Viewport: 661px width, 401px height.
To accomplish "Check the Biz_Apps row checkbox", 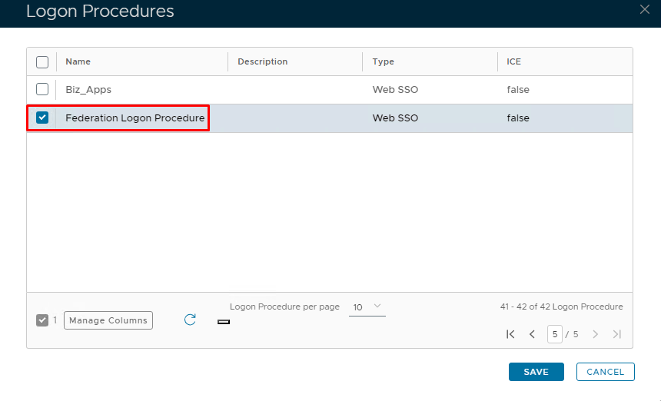I will click(42, 89).
